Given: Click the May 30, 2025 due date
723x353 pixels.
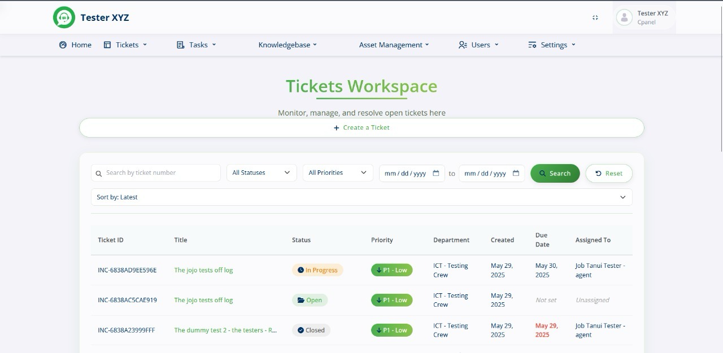Looking at the screenshot, I should point(546,270).
